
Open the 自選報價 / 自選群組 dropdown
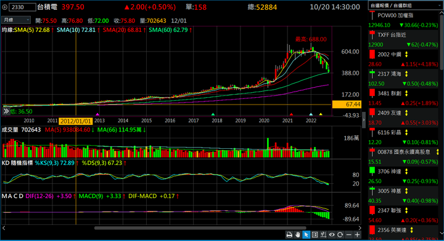[x=406, y=6]
